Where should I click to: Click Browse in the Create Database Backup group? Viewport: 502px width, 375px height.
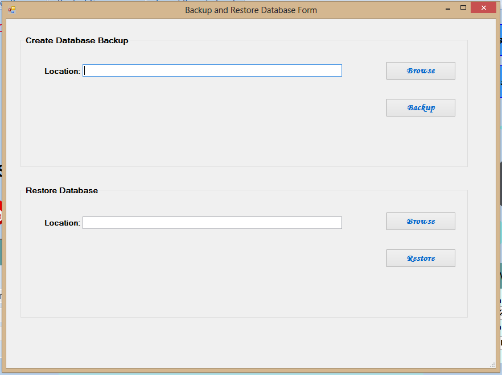pyautogui.click(x=421, y=70)
